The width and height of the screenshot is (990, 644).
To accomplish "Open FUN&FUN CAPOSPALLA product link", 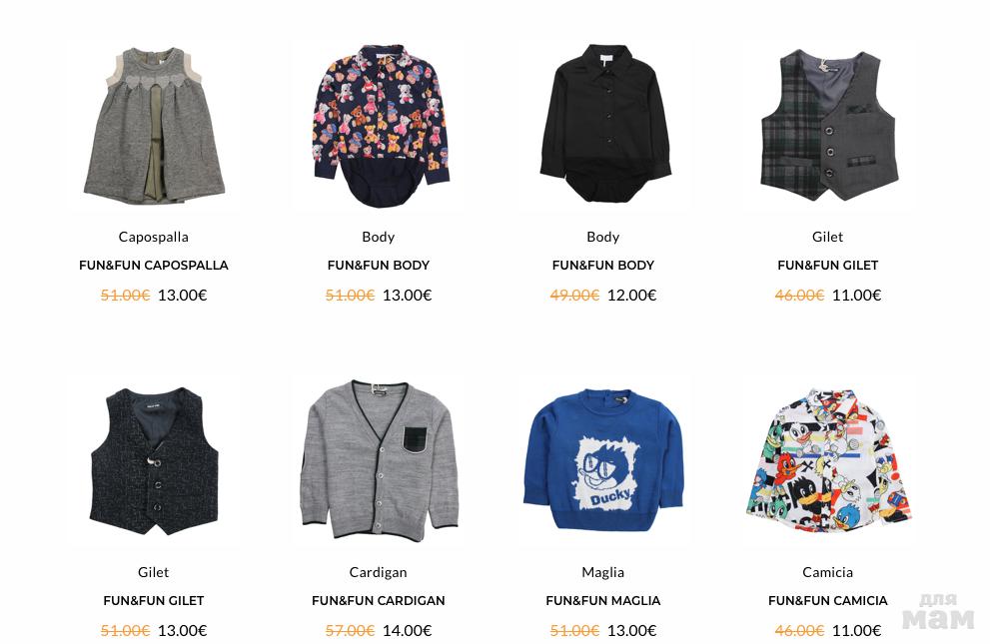I will coord(154,266).
